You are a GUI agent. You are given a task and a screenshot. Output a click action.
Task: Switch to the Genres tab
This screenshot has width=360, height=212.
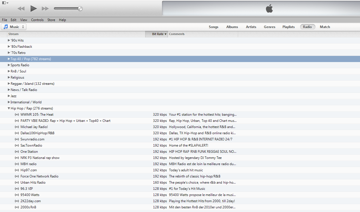click(x=270, y=27)
